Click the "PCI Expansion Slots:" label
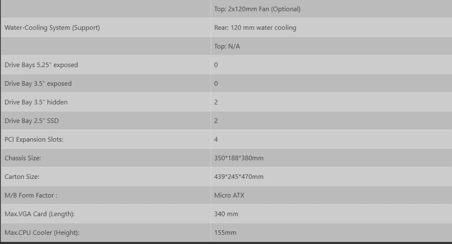 34,139
